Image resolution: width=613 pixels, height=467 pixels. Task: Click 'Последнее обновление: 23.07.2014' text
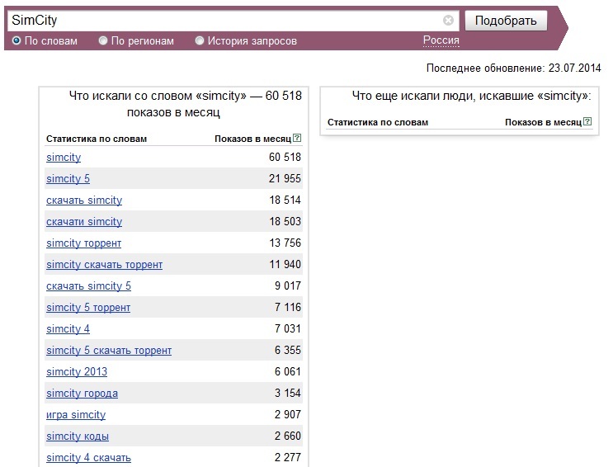(x=513, y=68)
